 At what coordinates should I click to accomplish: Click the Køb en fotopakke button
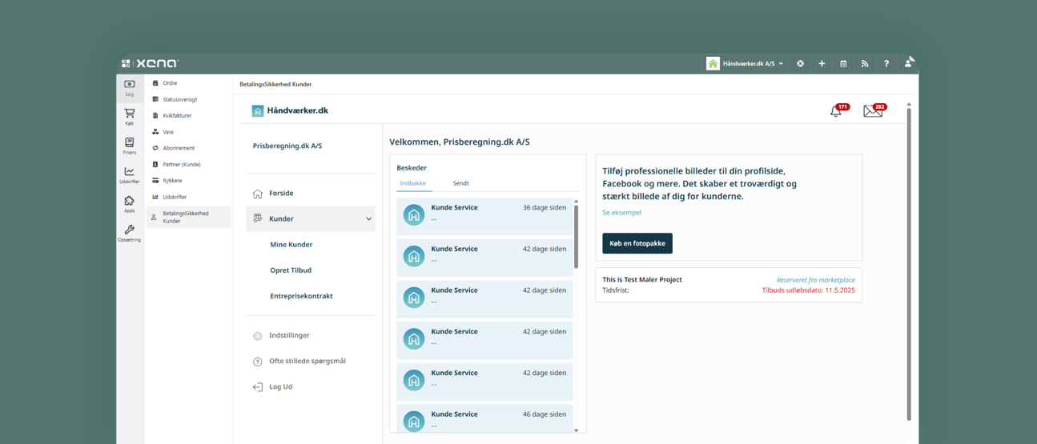click(x=637, y=243)
